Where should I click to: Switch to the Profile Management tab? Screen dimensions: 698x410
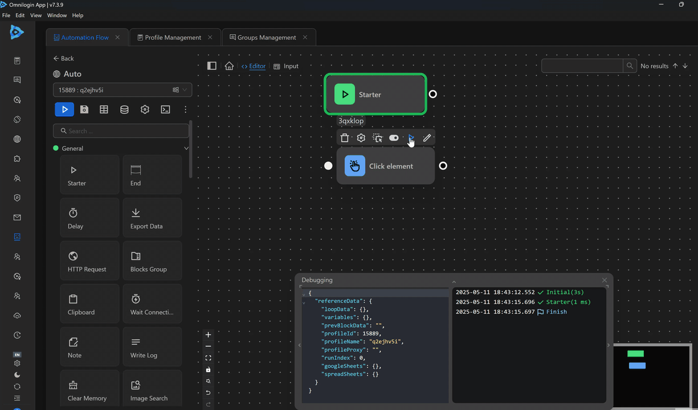pos(173,38)
